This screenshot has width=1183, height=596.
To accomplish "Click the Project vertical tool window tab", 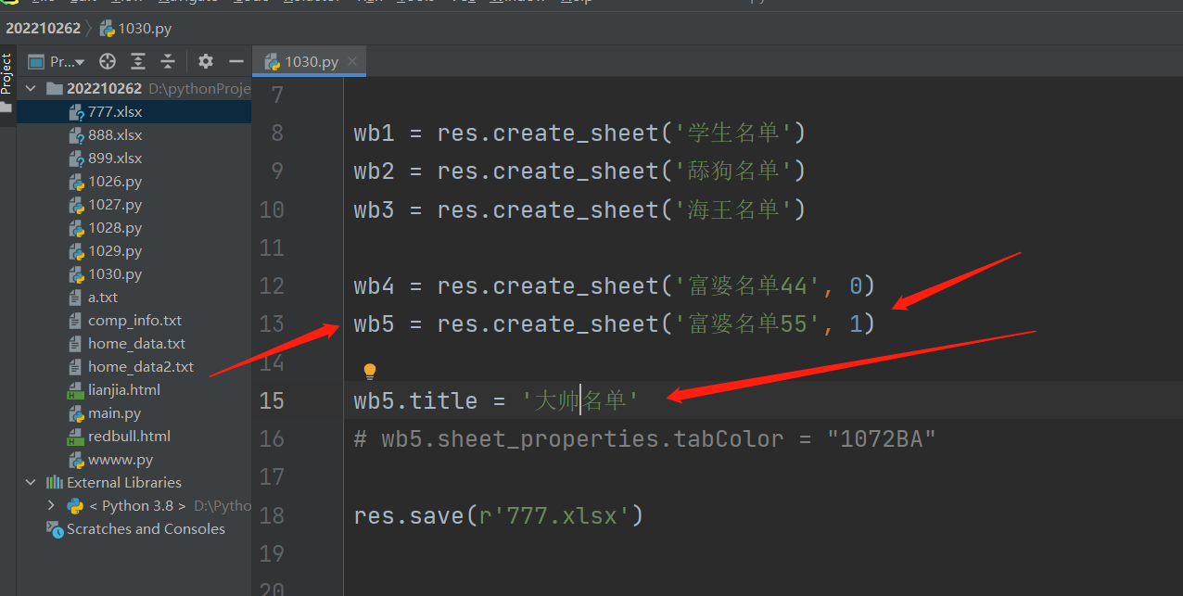I will pyautogui.click(x=6, y=74).
